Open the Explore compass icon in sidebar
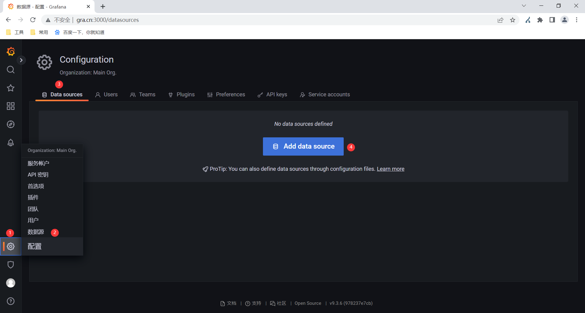Viewport: 585px width, 313px height. [11, 124]
